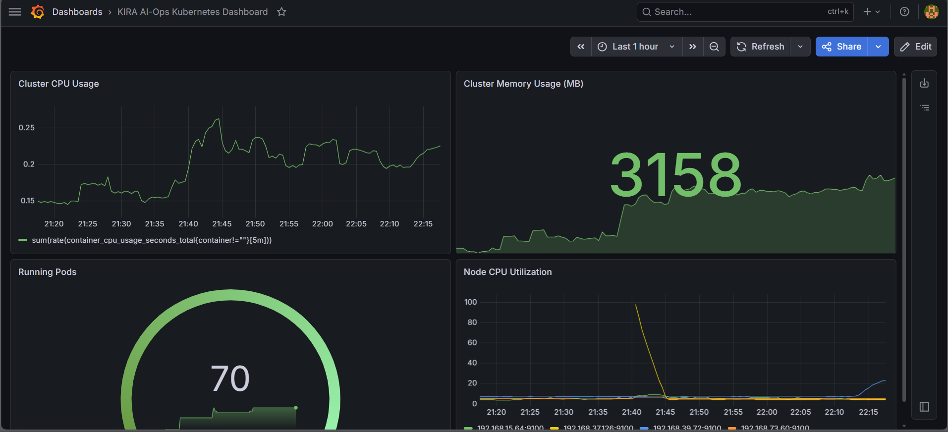
Task: Shift time range backwards with double-left arrows
Action: point(581,47)
